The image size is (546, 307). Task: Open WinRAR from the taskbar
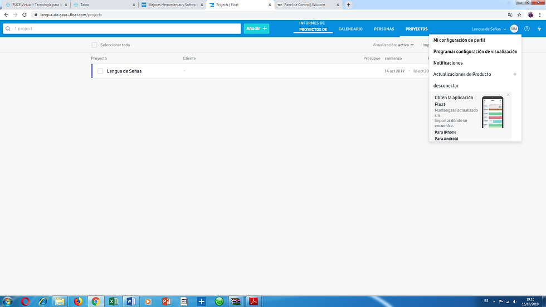point(236,301)
